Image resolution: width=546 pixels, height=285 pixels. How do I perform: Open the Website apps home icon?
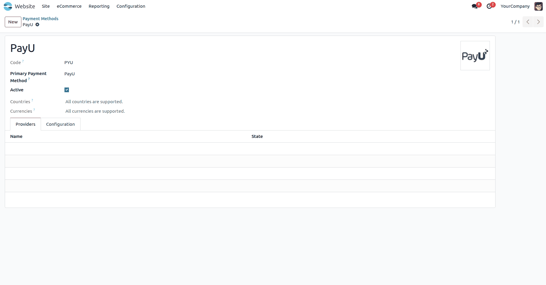click(x=7, y=6)
